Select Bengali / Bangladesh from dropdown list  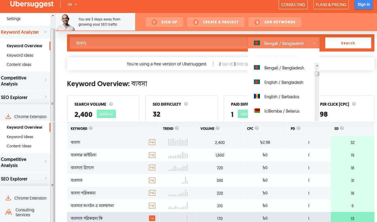tap(281, 68)
